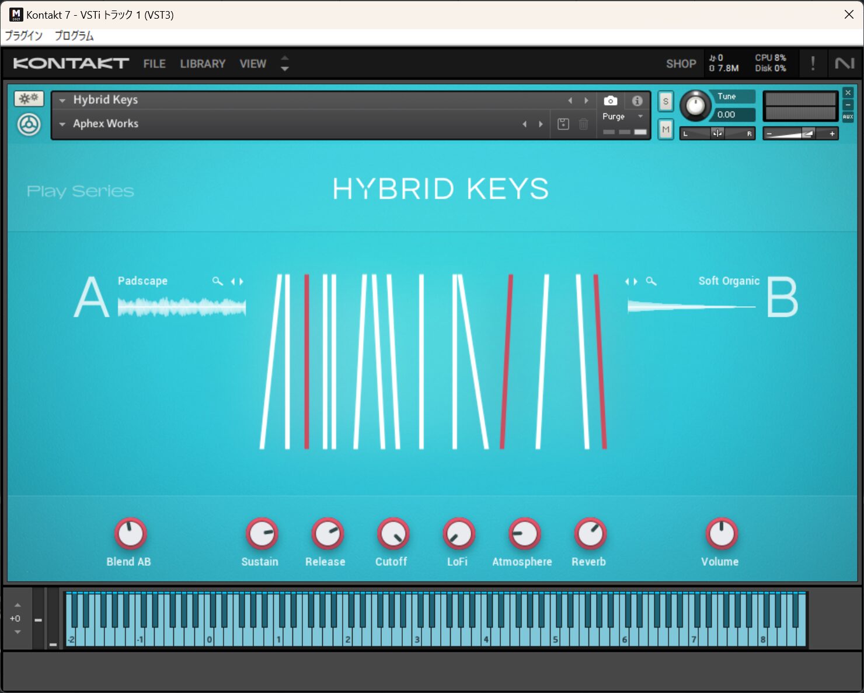Click the wrench edit-mode icon
Screen dimensions: 864x693
point(29,99)
